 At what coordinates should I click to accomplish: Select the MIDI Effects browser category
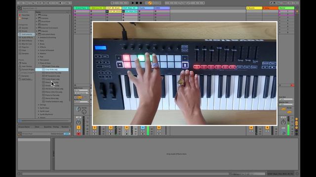(x=27, y=40)
